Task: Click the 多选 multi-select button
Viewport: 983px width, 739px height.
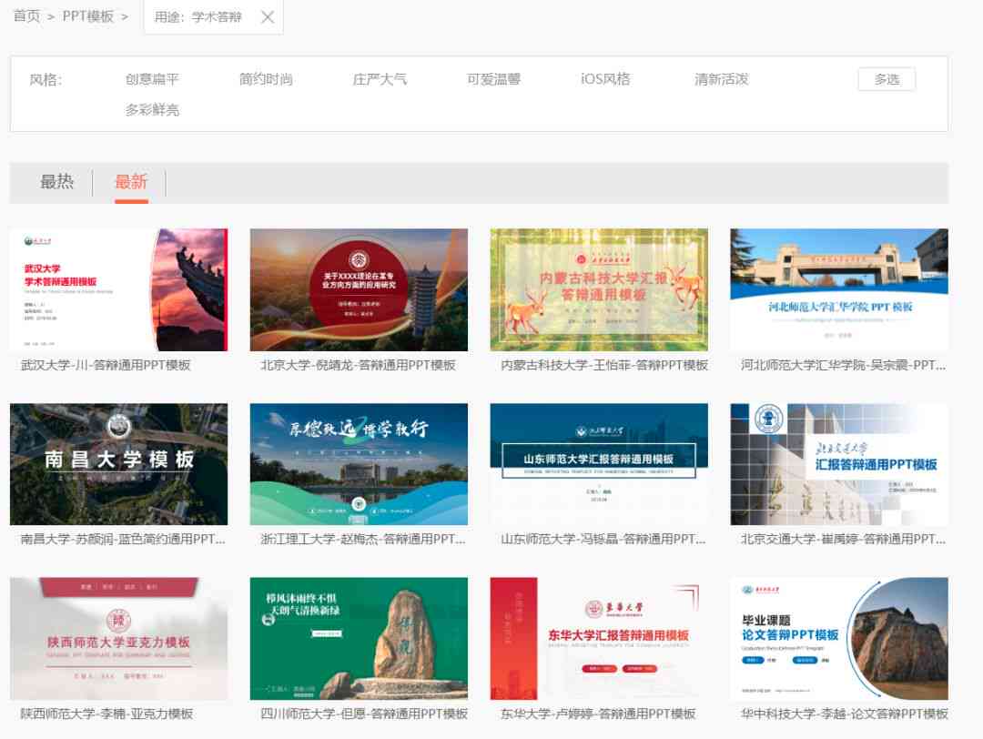Action: tap(887, 79)
